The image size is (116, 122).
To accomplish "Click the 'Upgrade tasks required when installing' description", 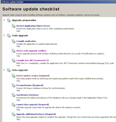I will (x=51, y=15).
